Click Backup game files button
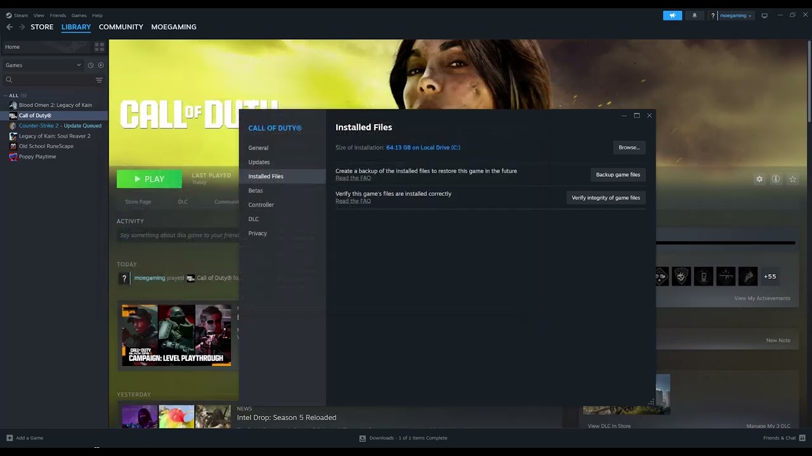This screenshot has width=812, height=456. (x=618, y=175)
